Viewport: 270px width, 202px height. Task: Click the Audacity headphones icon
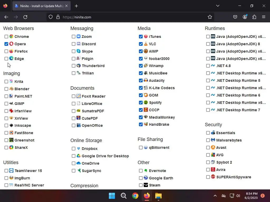[146, 80]
